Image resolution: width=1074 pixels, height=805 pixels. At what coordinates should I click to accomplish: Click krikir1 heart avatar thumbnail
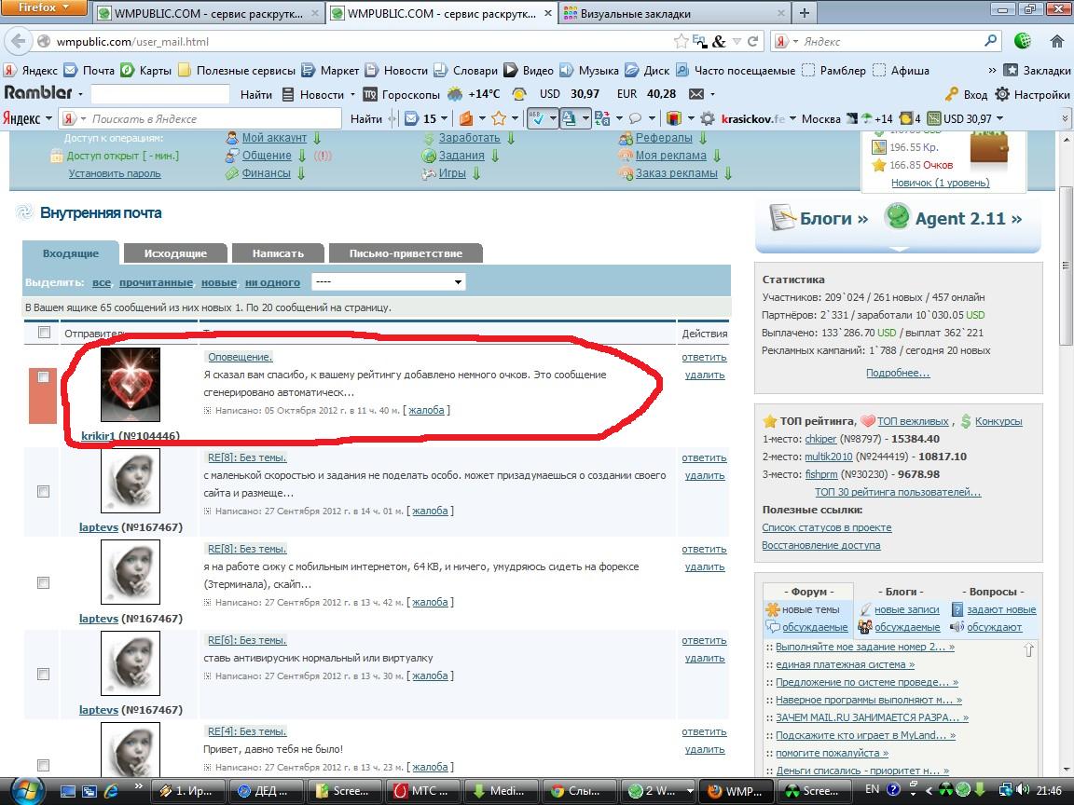pyautogui.click(x=131, y=384)
